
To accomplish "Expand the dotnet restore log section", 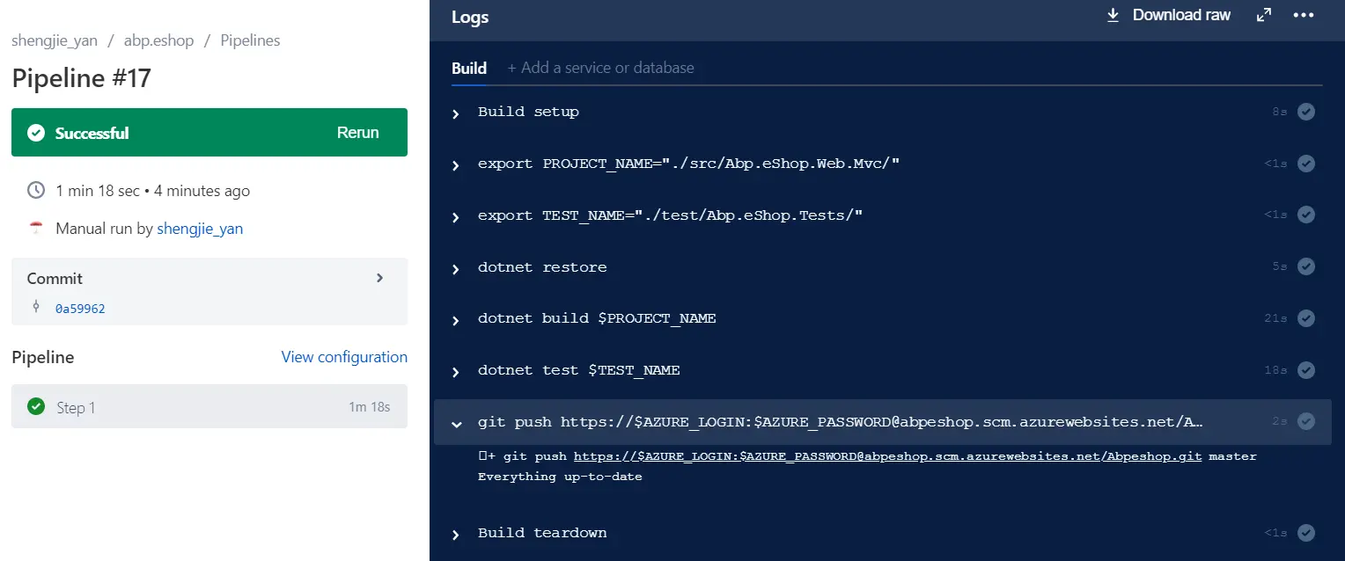I will click(456, 269).
